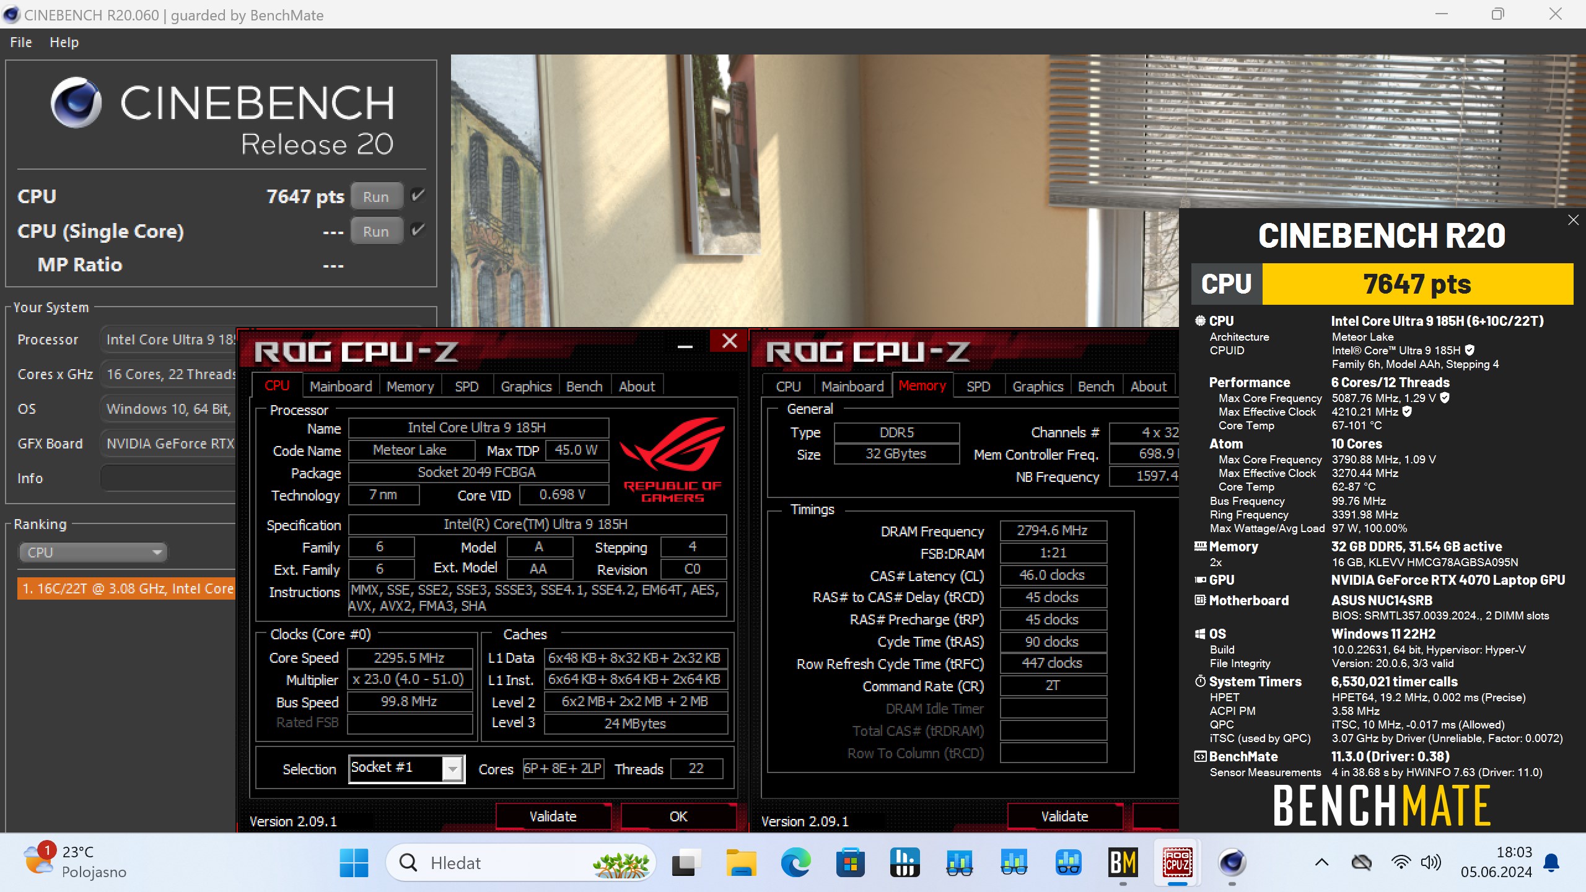Open the Bench tab in the right CPU-Z window
This screenshot has height=892, width=1586.
coord(1096,386)
